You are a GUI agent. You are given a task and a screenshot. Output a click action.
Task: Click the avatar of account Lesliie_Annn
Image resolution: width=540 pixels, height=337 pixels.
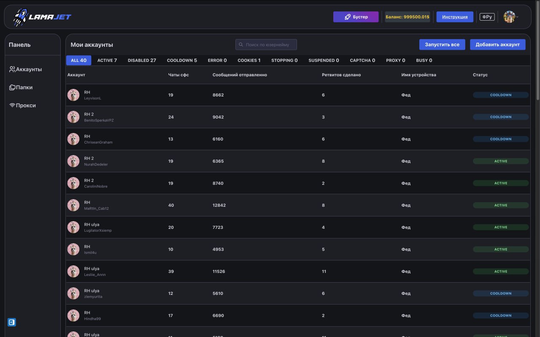tap(73, 271)
